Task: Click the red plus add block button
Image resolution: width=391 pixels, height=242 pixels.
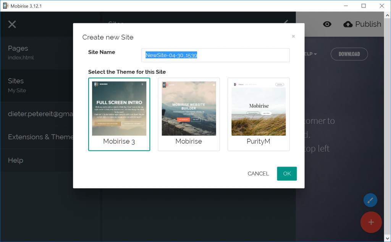Action: point(371,222)
